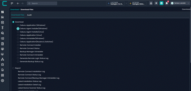Toggle light theme with sun icon

pos(156,3)
